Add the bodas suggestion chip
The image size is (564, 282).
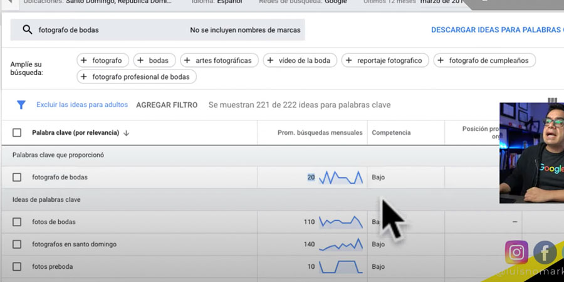(x=155, y=60)
